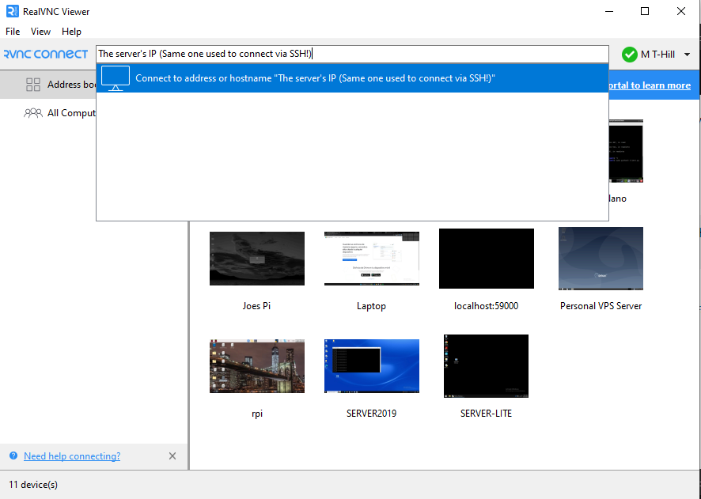Open the Personal VPS Server thumbnail

(601, 259)
